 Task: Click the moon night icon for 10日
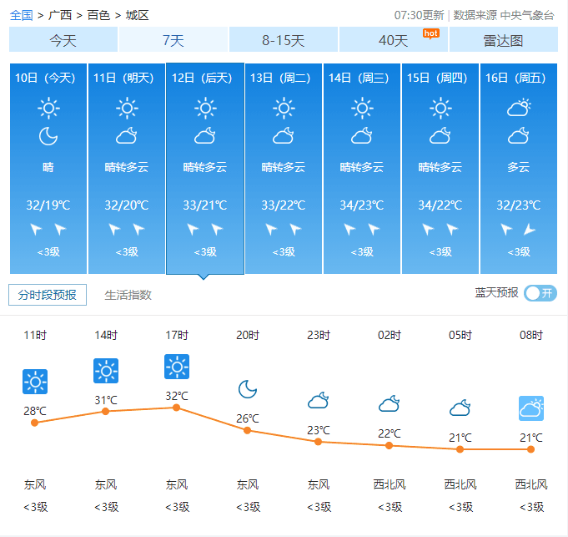click(48, 136)
